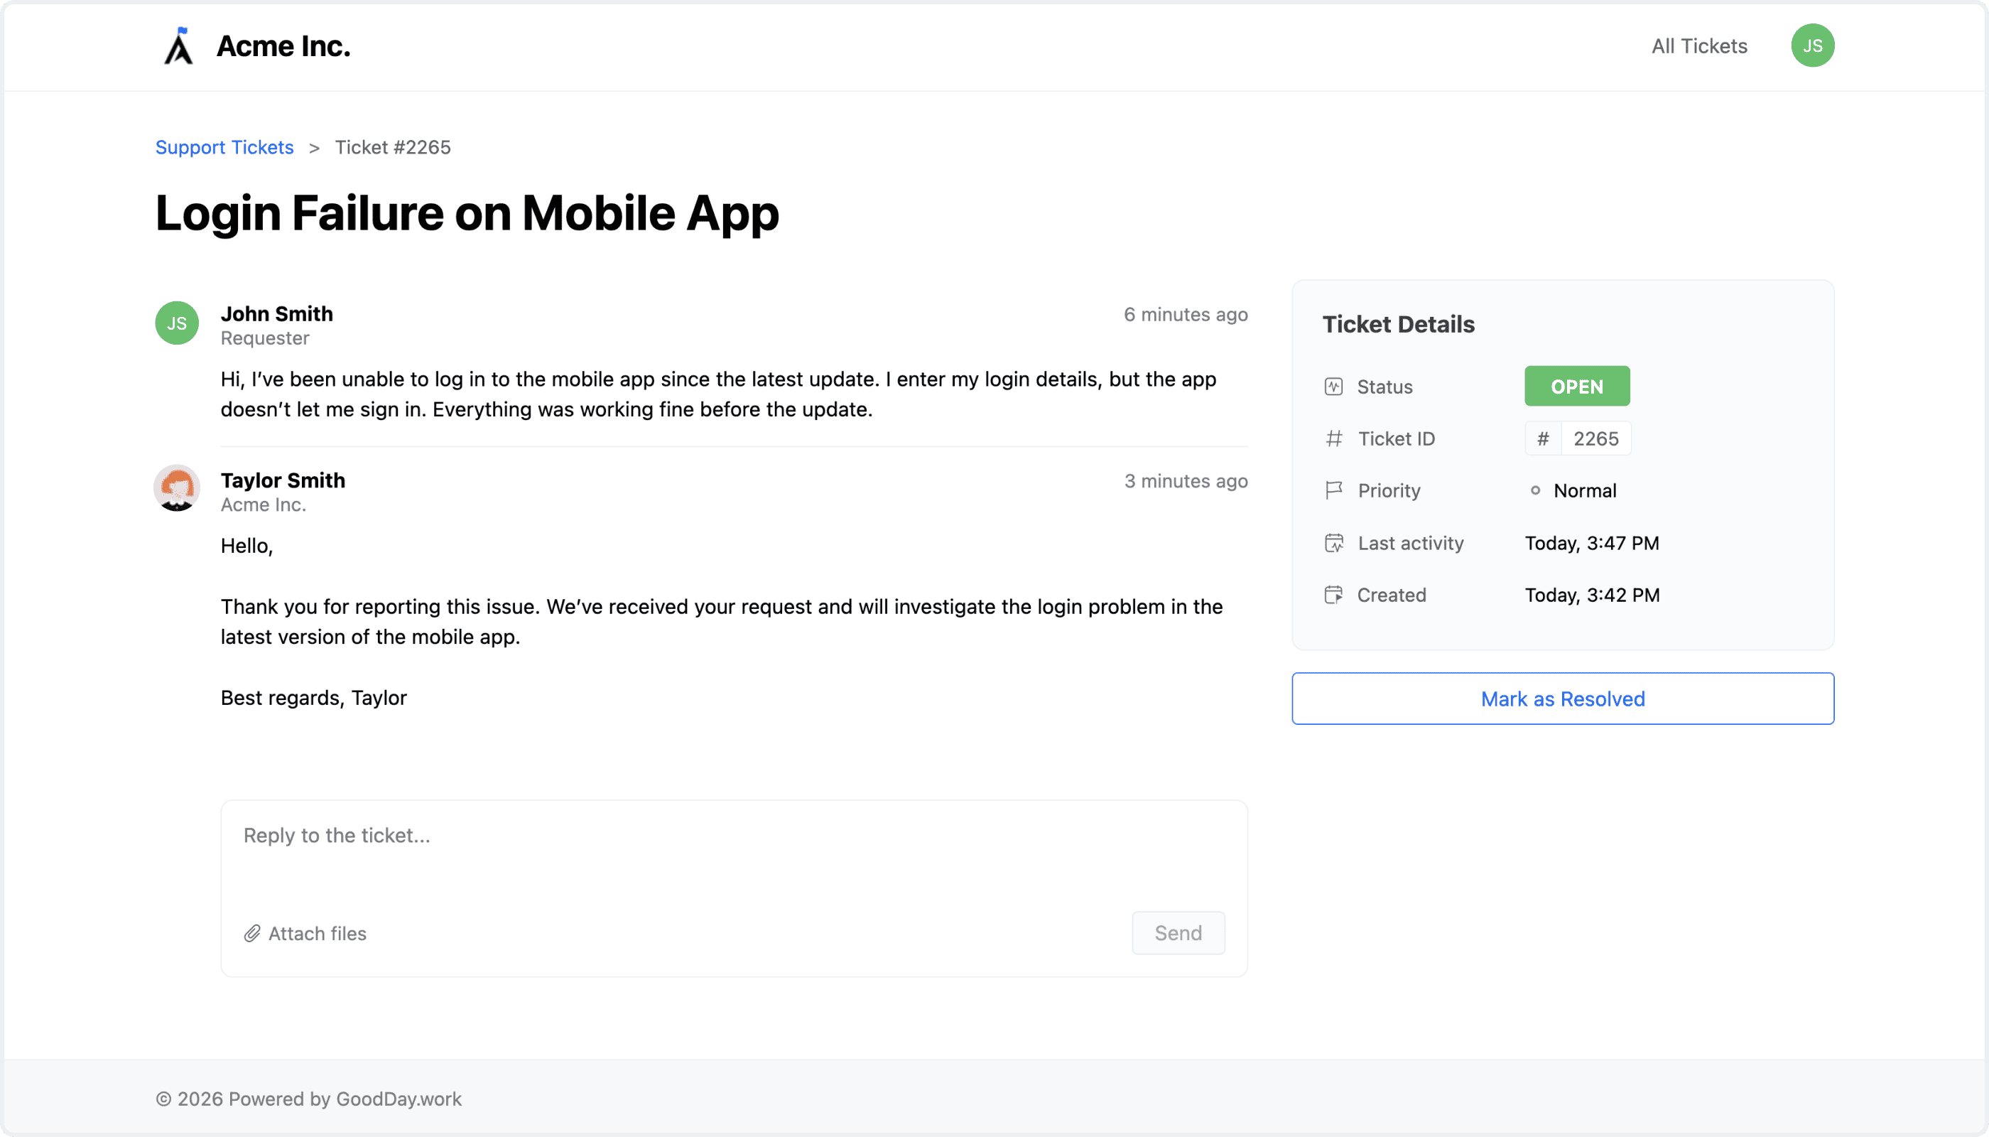Click the Ticket Details heading
The height and width of the screenshot is (1137, 1989).
[1397, 324]
